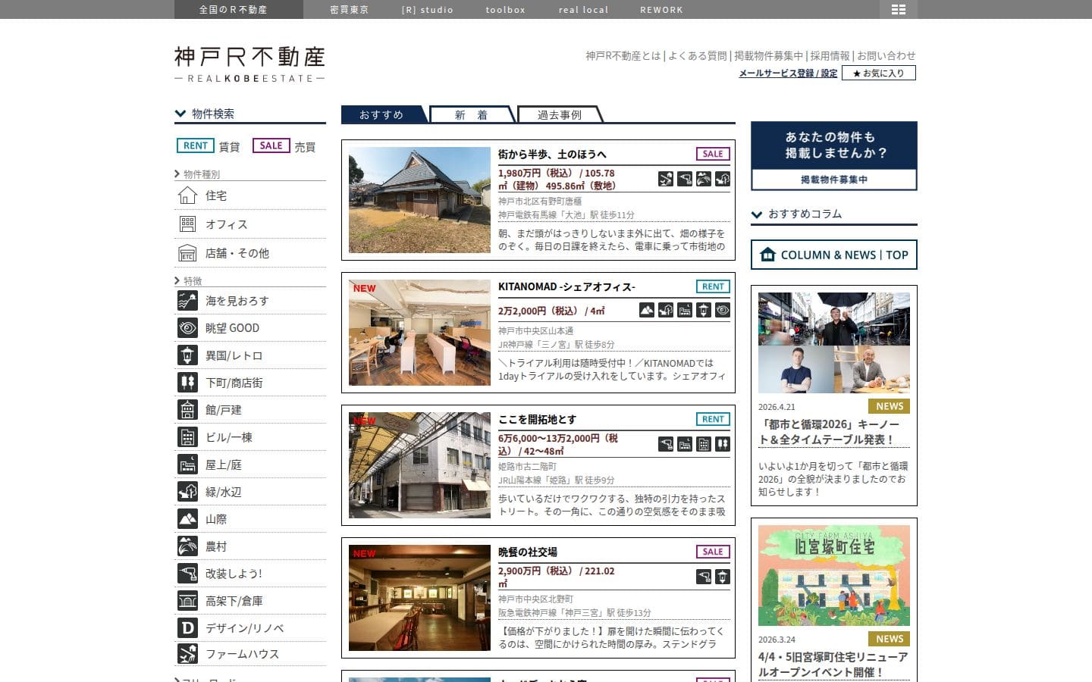Select the ファームハウス icon

pos(187,653)
